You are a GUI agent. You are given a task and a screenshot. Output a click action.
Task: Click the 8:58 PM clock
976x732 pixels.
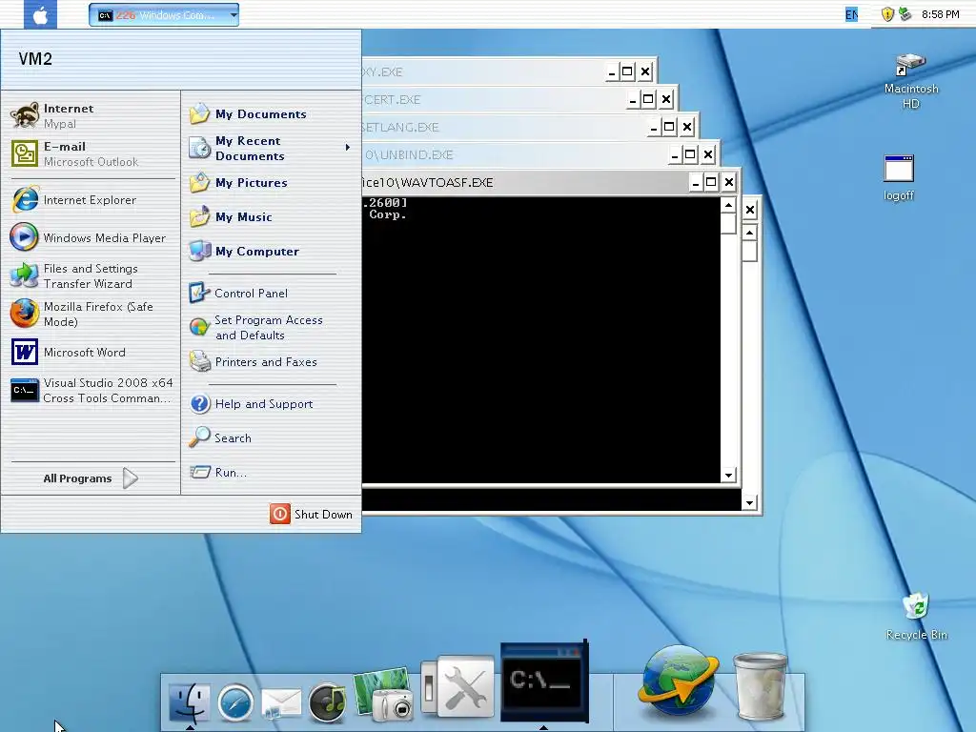[x=941, y=14]
